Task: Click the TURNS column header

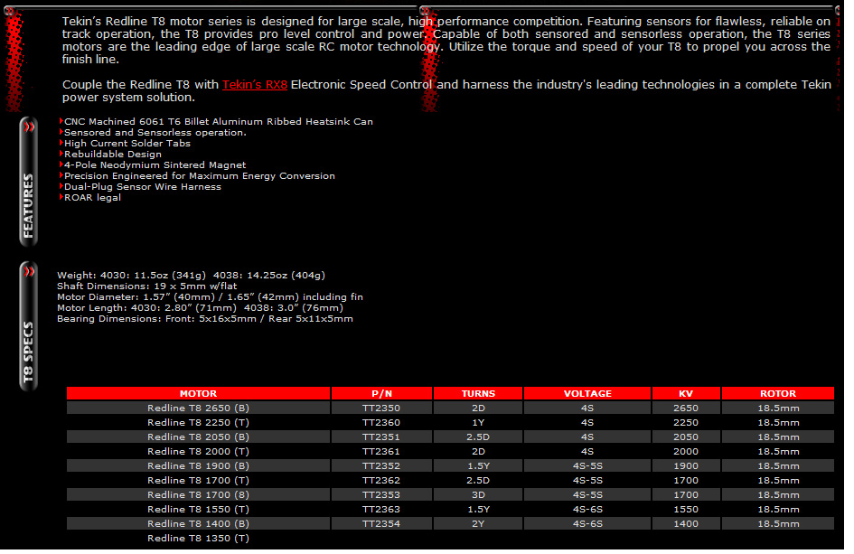Action: point(478,393)
